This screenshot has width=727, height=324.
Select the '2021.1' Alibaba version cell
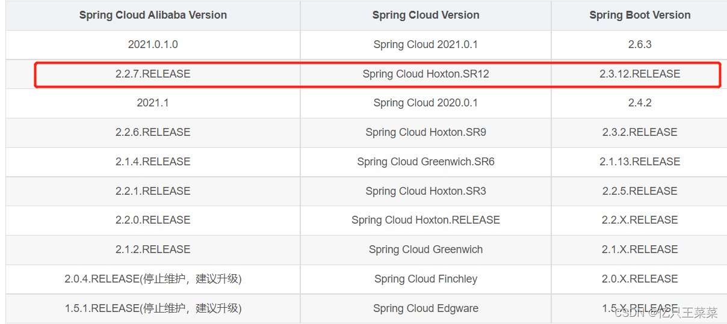pyautogui.click(x=153, y=103)
